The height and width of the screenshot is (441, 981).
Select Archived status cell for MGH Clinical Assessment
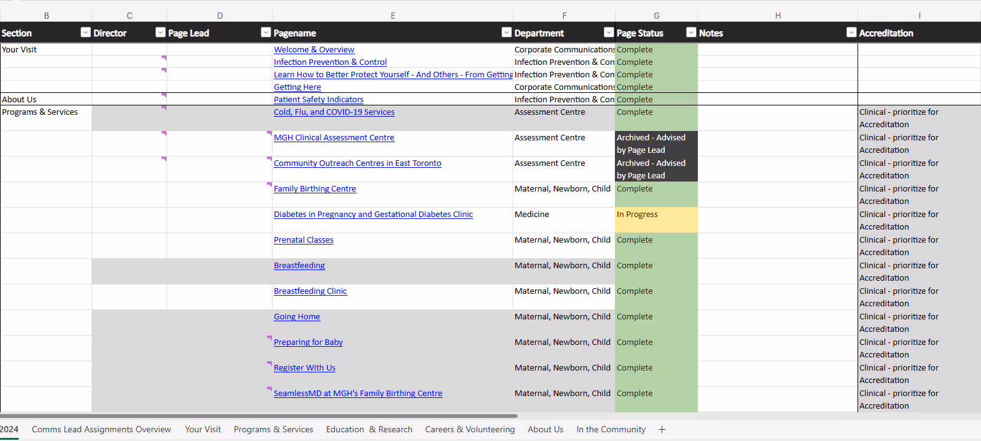click(x=656, y=143)
